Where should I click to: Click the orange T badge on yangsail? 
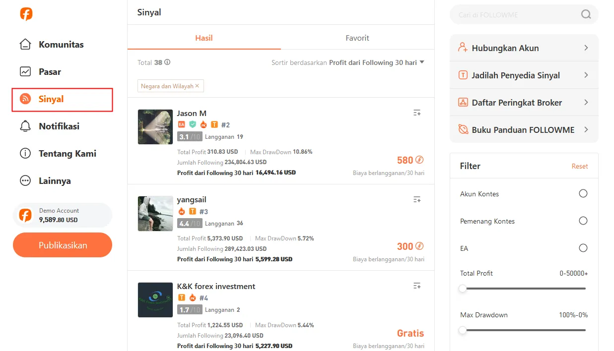(x=193, y=211)
